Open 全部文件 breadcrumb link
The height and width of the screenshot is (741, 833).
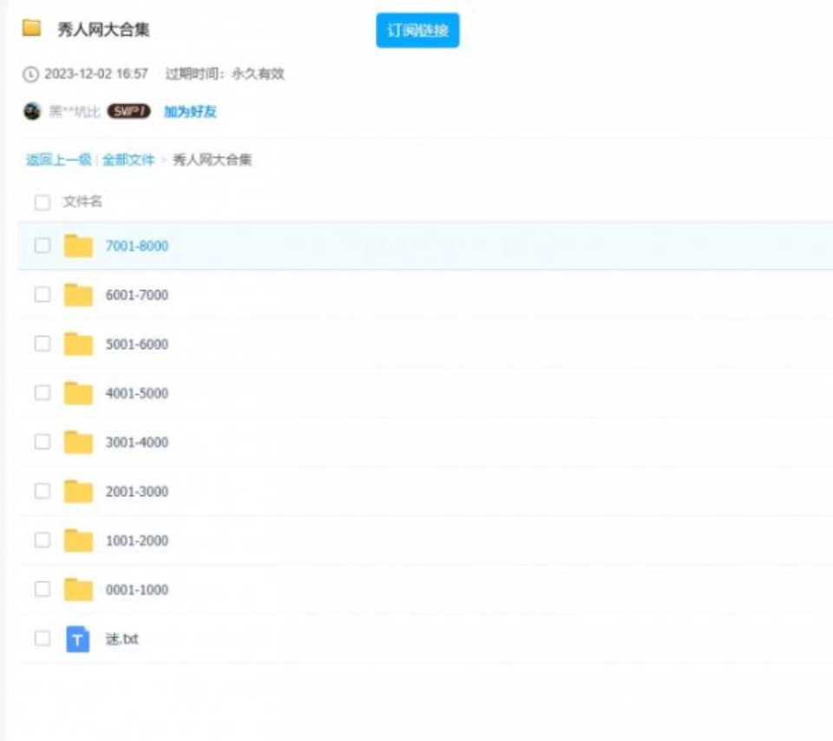pos(128,160)
